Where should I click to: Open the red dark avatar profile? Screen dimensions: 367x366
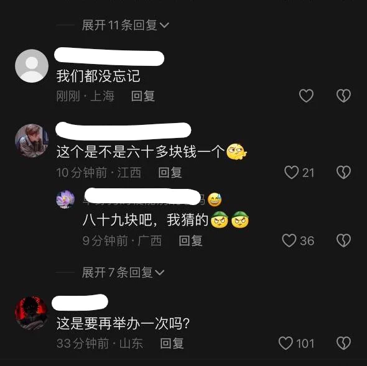point(32,313)
